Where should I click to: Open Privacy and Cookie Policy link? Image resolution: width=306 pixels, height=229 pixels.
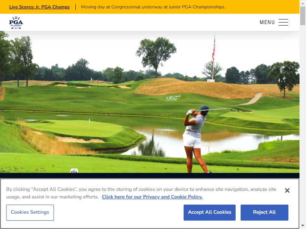point(152,197)
